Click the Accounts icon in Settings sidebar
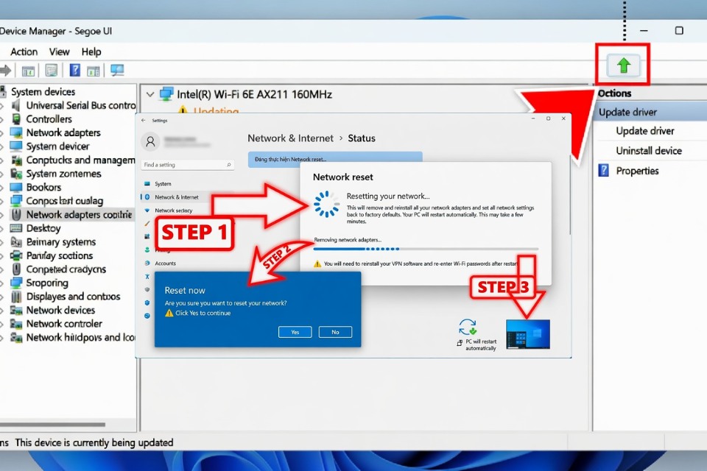The image size is (707, 471). 147,263
